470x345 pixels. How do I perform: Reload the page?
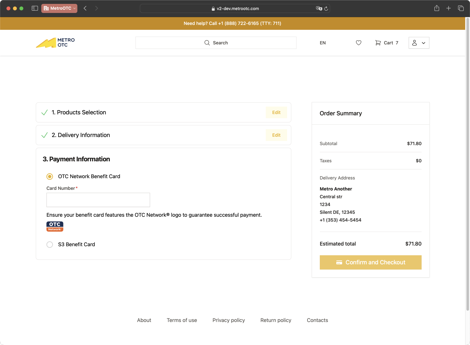[x=326, y=9]
